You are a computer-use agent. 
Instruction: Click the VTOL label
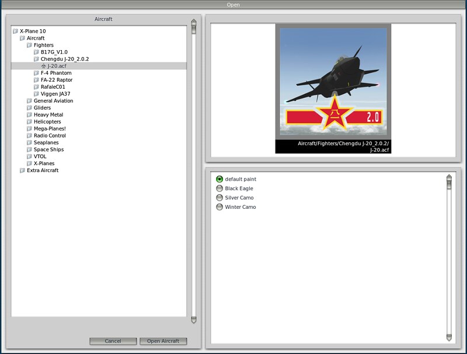(x=40, y=156)
